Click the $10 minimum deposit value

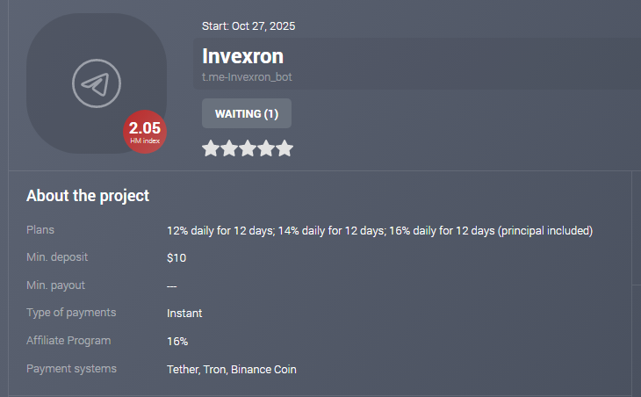(176, 258)
